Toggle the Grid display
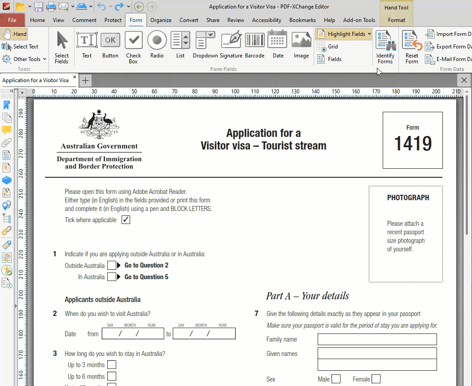The width and height of the screenshot is (472, 386). [327, 47]
